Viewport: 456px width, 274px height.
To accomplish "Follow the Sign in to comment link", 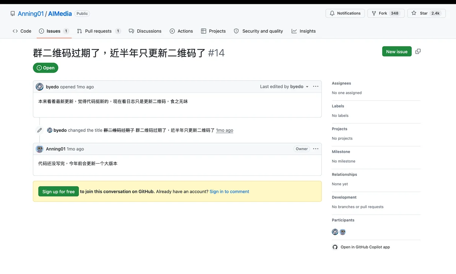I will click(x=229, y=191).
